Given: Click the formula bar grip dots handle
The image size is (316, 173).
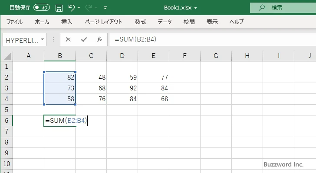Looking at the screenshot, I should [53, 39].
